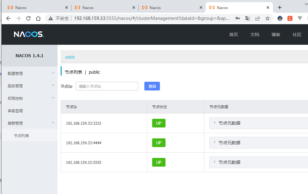Close the second Nacos tab
The width and height of the screenshot is (308, 194).
(133, 7)
